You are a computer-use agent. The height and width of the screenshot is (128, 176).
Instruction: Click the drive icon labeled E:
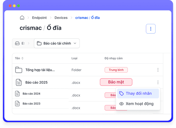click(x=17, y=43)
